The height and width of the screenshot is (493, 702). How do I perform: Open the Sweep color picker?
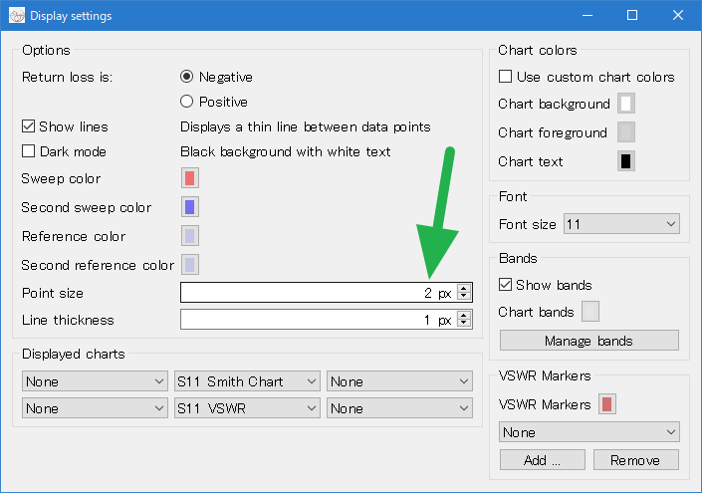[x=190, y=178]
